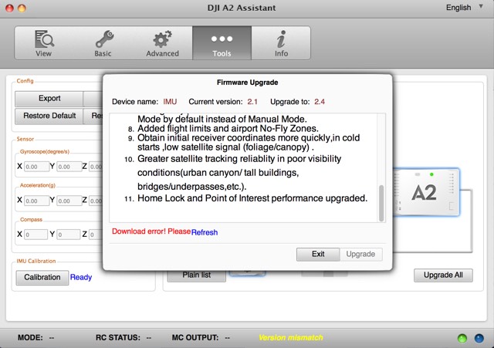Switch to the Advanced tab

click(163, 43)
